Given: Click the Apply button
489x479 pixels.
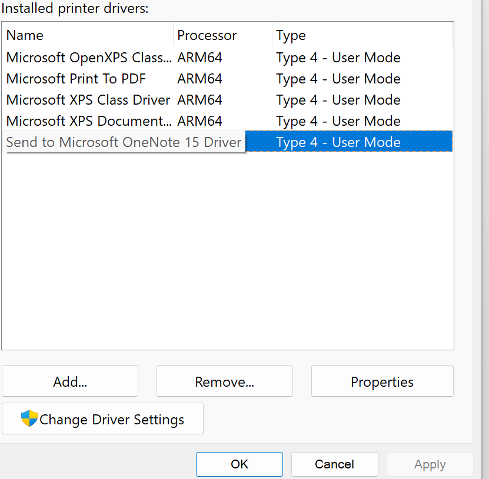Looking at the screenshot, I should click(x=430, y=464).
